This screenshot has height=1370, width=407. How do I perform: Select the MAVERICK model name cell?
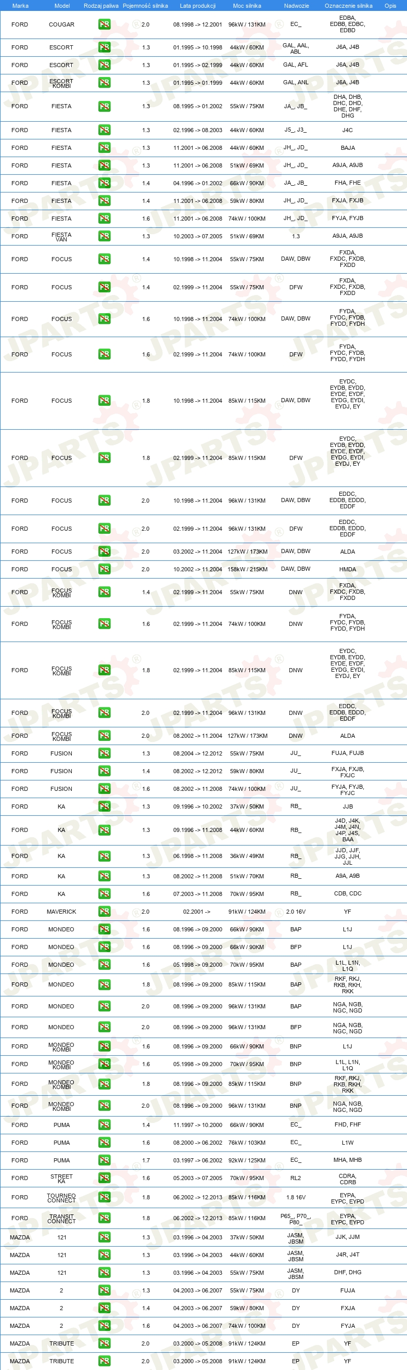62,912
